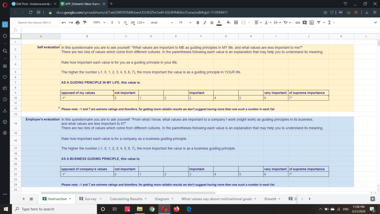The image size is (380, 214).
Task: Click the undo arrow
Action: (64, 23)
